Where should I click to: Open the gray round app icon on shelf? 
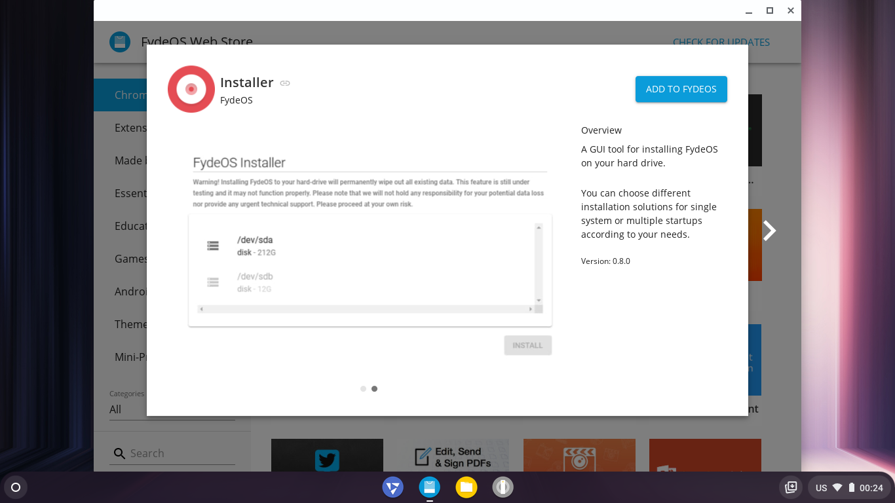pos(503,487)
